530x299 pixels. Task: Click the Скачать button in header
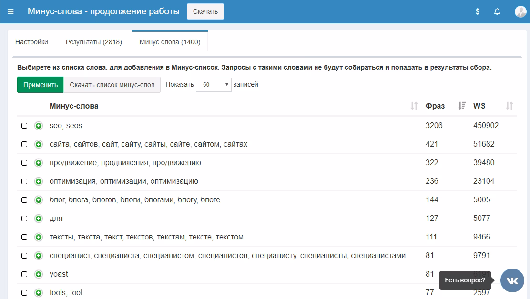click(x=205, y=11)
